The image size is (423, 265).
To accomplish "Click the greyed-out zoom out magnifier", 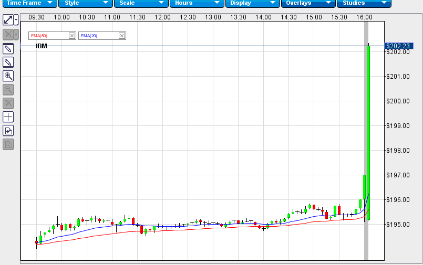I will (x=8, y=90).
